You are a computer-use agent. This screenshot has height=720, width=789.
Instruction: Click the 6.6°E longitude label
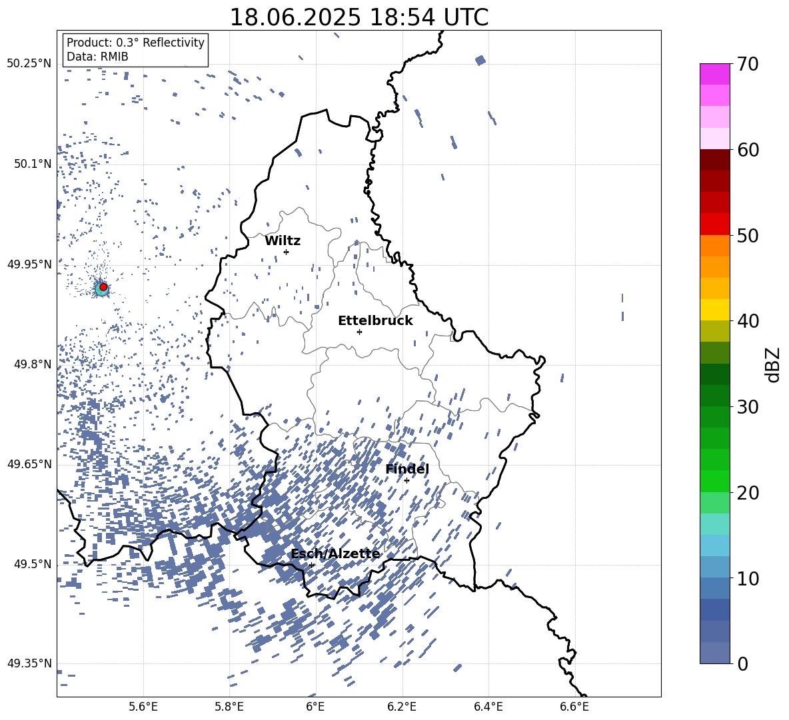click(574, 707)
